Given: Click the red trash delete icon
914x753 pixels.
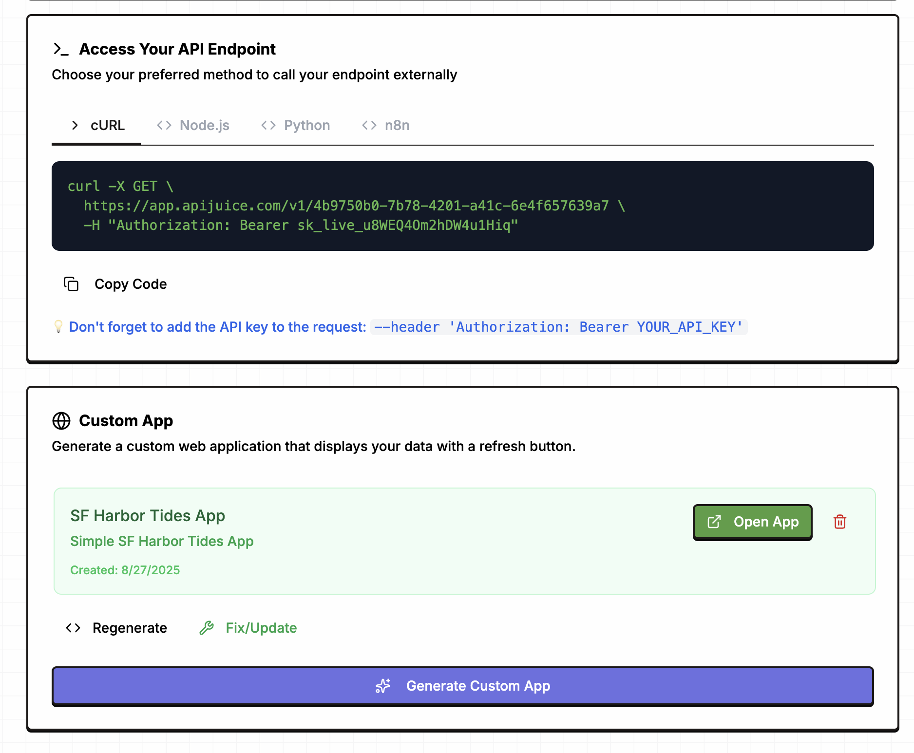Looking at the screenshot, I should click(839, 522).
